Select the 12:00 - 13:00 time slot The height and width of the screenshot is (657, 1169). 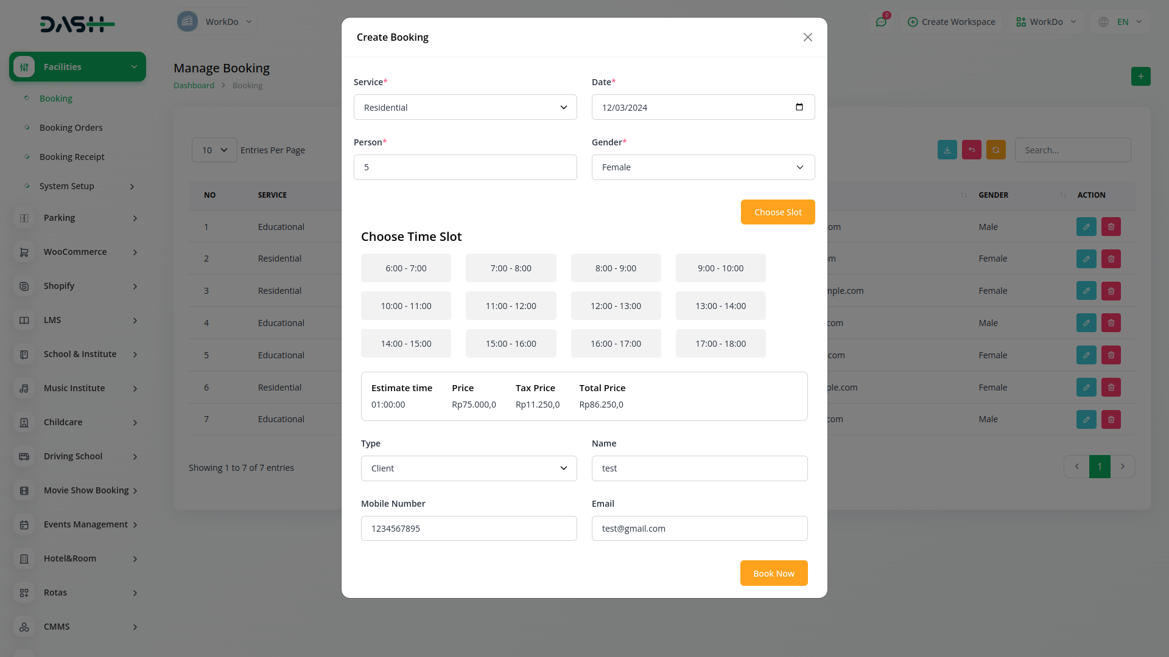click(616, 306)
